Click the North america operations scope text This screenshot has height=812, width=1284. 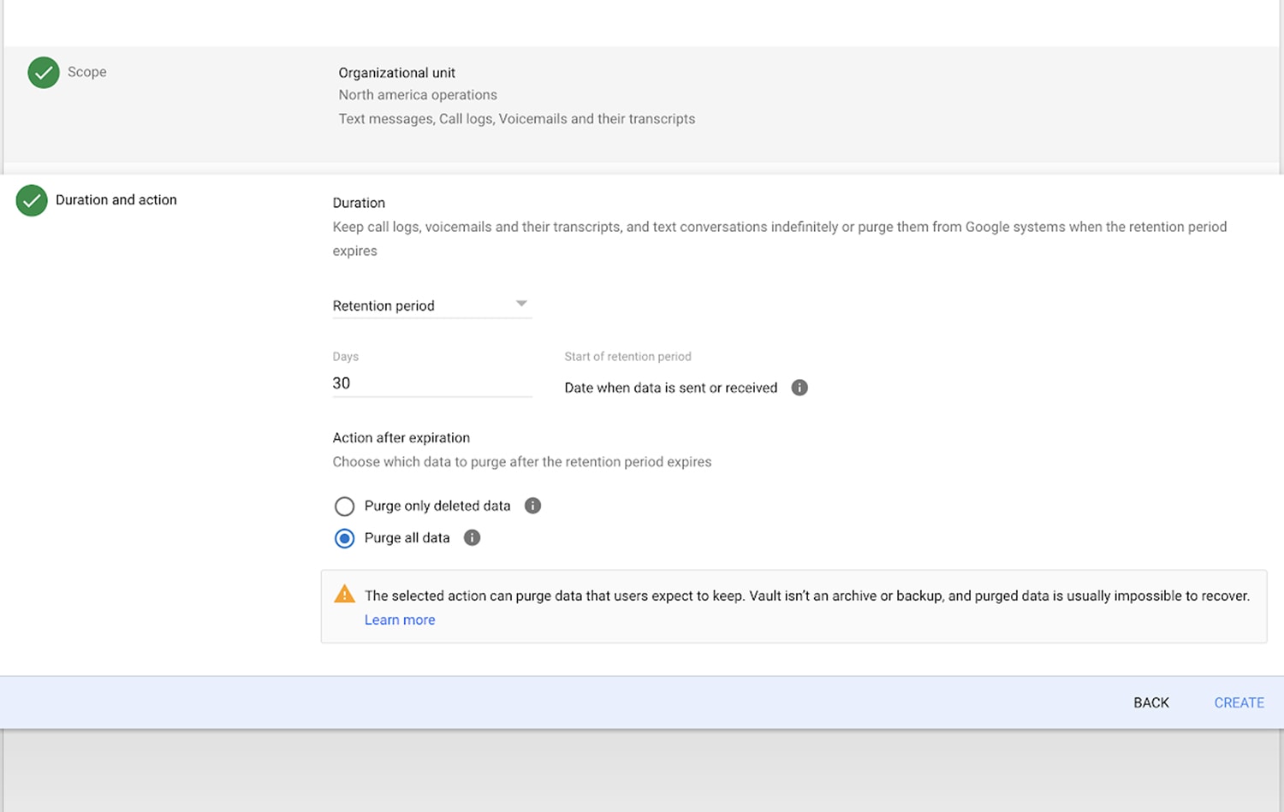point(418,94)
